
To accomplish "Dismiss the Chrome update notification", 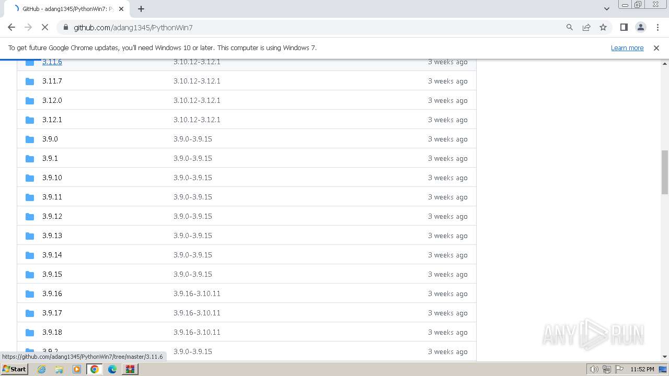I will [656, 48].
